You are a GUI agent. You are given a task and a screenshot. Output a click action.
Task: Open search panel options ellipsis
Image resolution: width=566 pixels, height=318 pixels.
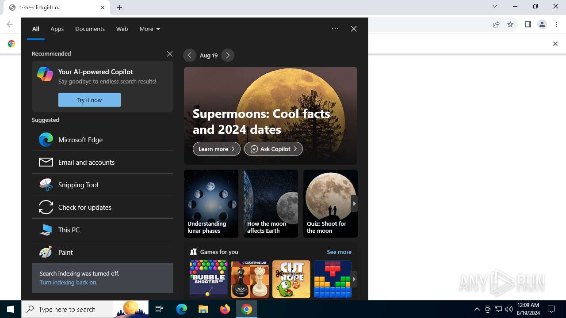pyautogui.click(x=335, y=29)
